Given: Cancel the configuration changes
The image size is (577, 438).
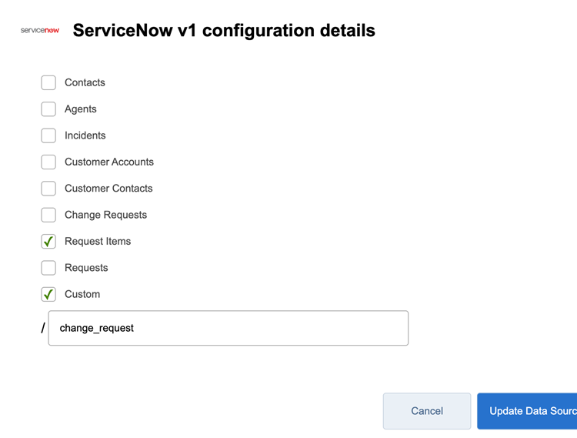Looking at the screenshot, I should click(427, 411).
